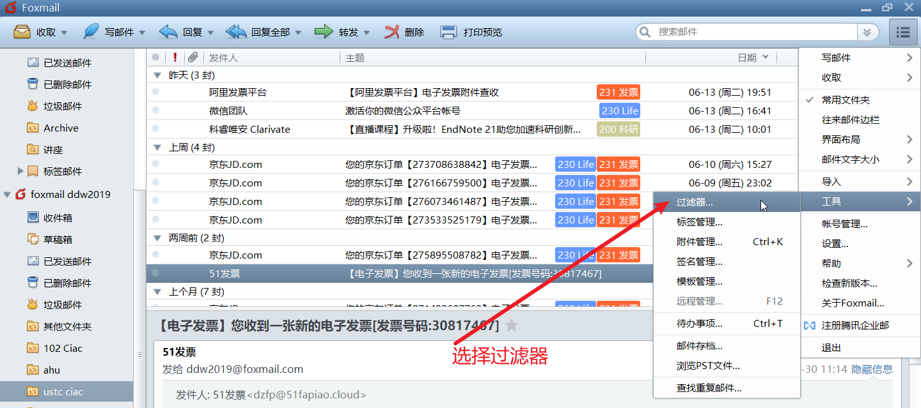
Task: Delete mail with the red X 删除 icon
Action: [x=392, y=32]
